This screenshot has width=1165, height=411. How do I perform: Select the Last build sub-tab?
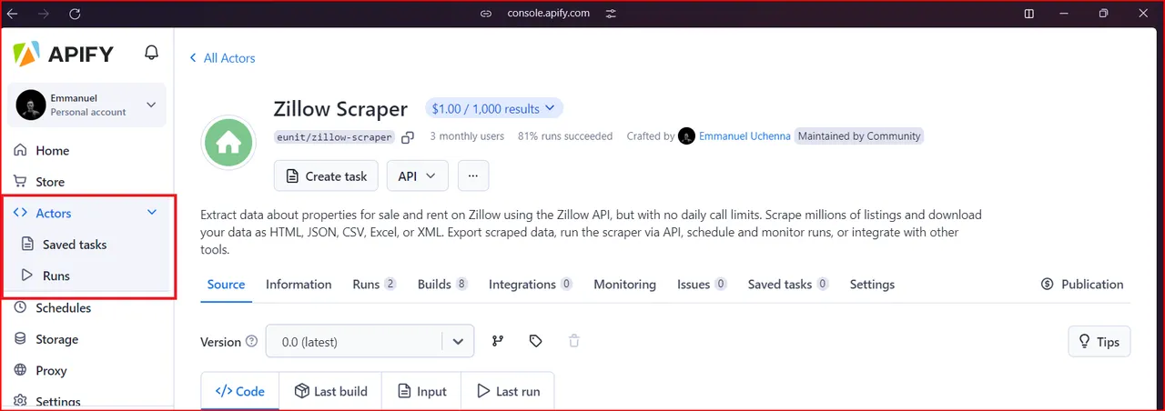click(330, 391)
